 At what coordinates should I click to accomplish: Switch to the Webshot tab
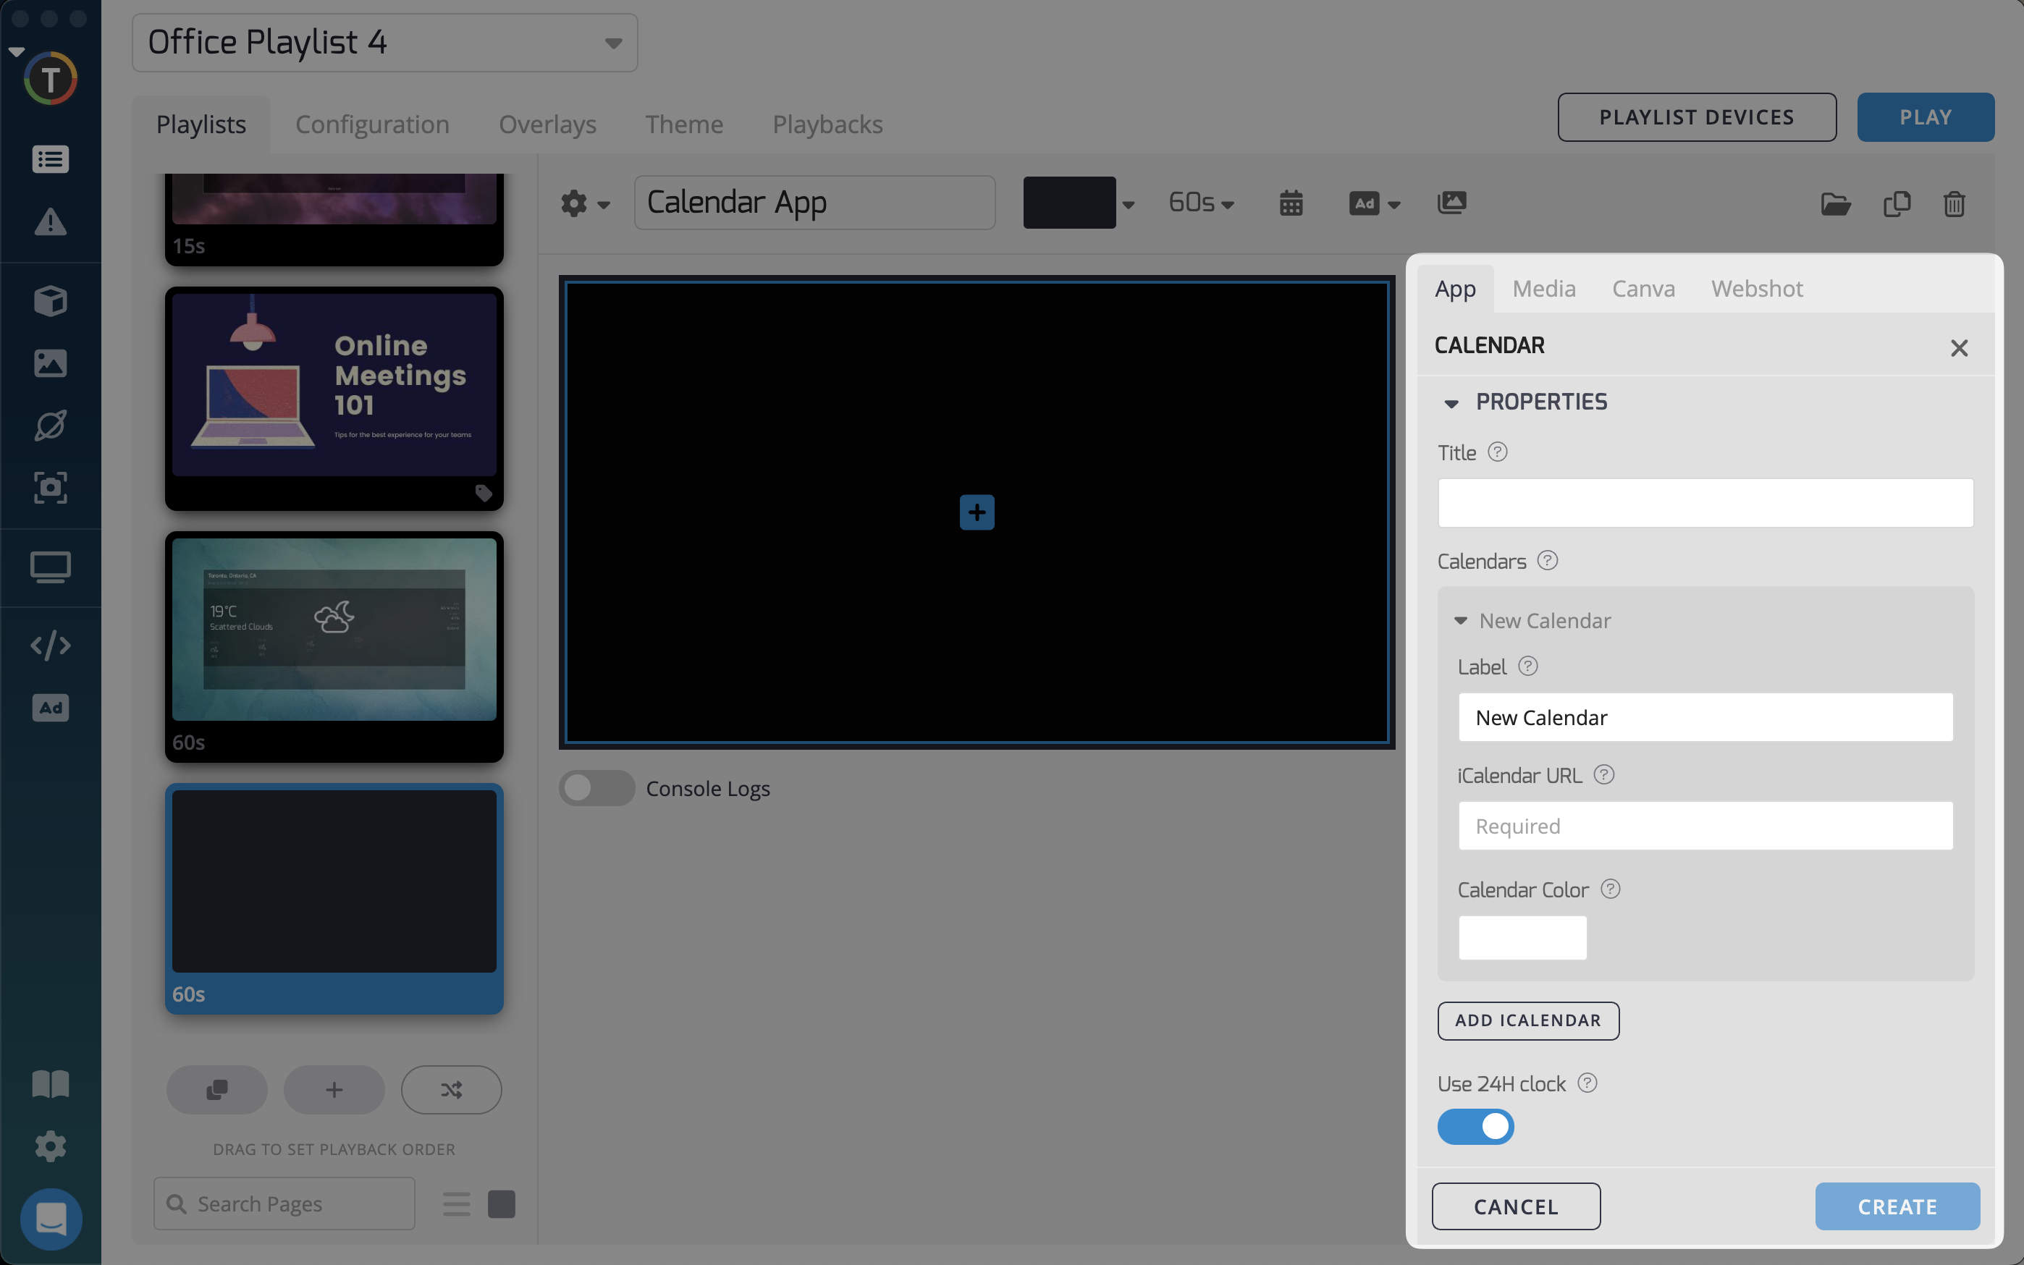pos(1756,289)
